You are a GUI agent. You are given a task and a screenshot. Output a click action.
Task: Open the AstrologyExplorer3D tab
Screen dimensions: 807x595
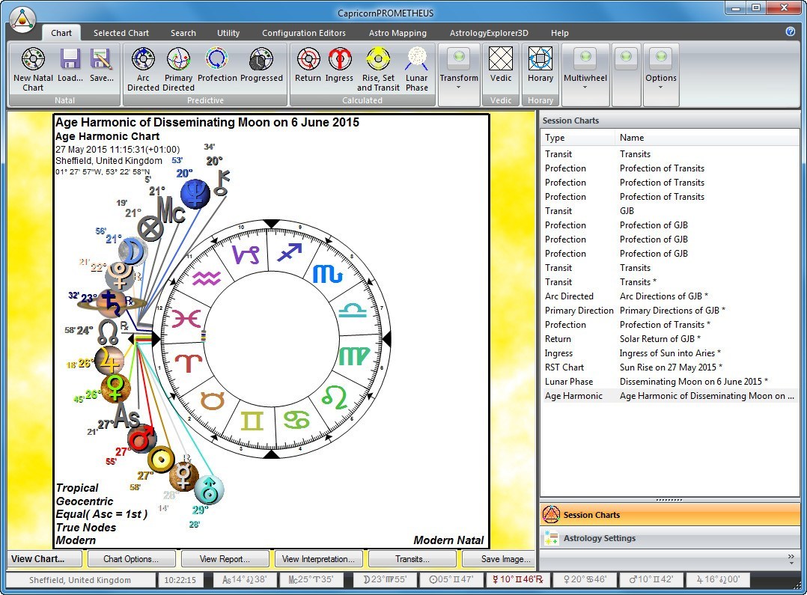click(x=489, y=33)
